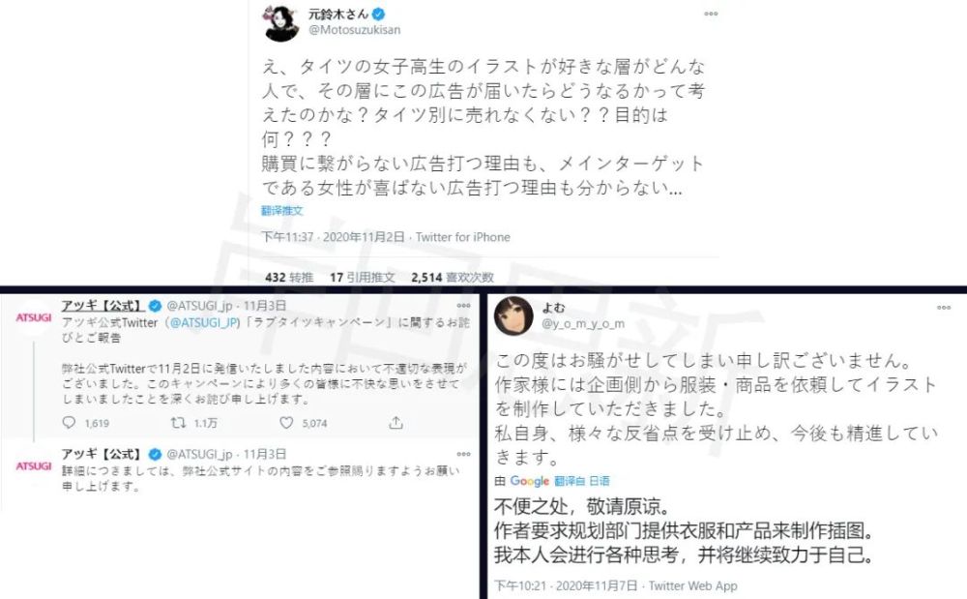Open the 2,514 喜欢次数 likes list
Screen dimensions: 967x599
[453, 278]
